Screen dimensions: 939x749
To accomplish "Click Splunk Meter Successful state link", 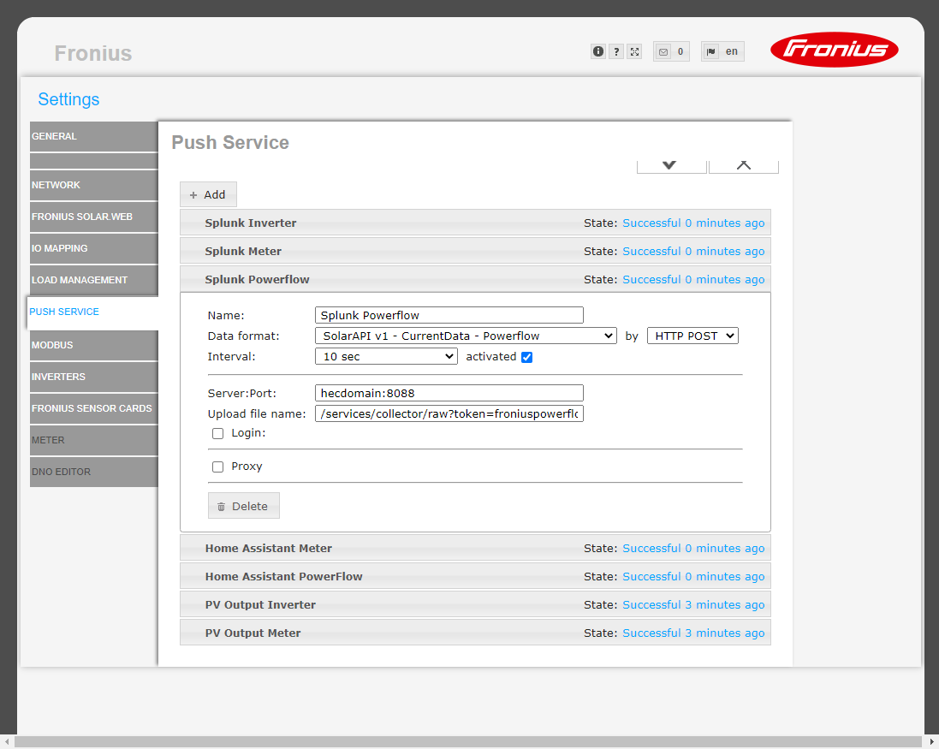I will pyautogui.click(x=693, y=251).
